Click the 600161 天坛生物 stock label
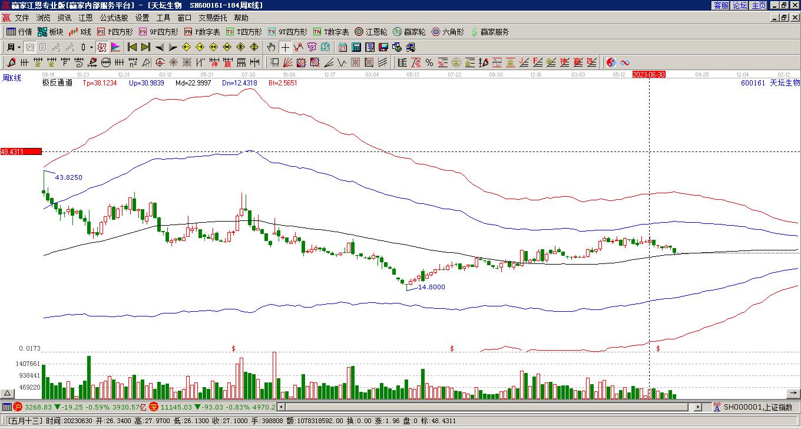Viewport: 801px width, 429px height. click(x=770, y=83)
